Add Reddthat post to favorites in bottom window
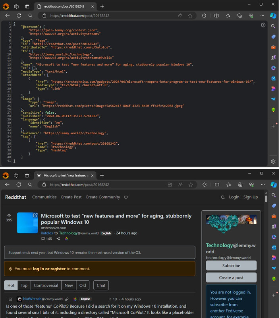The height and width of the screenshot is (318, 280). (x=191, y=184)
